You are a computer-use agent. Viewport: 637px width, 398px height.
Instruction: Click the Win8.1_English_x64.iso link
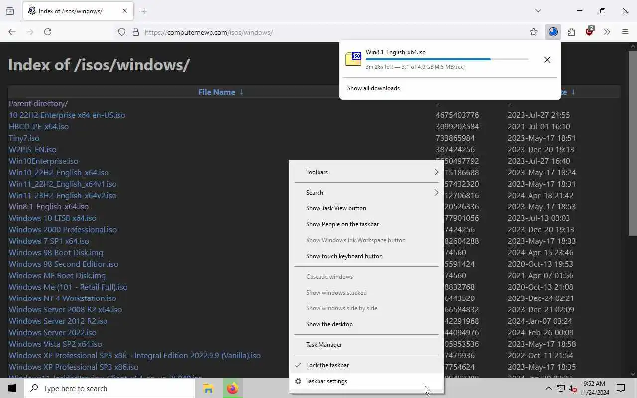(x=49, y=206)
